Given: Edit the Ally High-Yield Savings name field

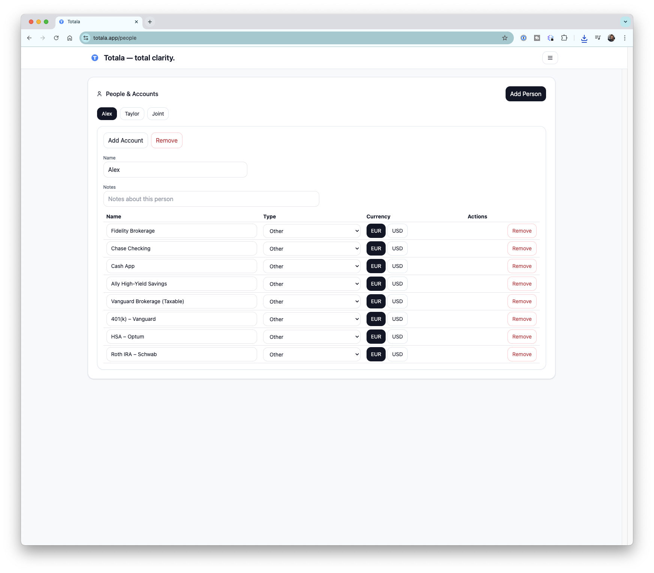Looking at the screenshot, I should pyautogui.click(x=182, y=284).
